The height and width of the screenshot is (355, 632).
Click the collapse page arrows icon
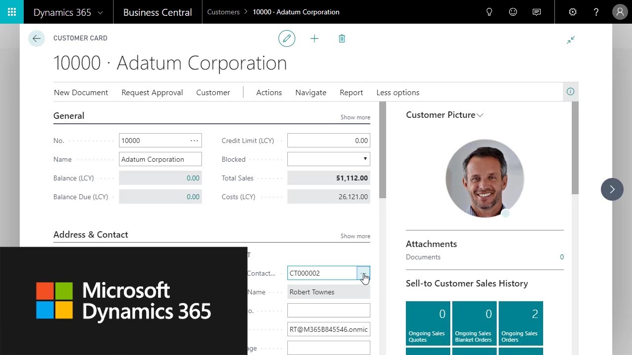(571, 40)
